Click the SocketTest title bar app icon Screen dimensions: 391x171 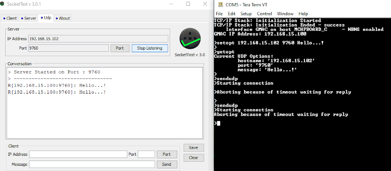click(2, 4)
